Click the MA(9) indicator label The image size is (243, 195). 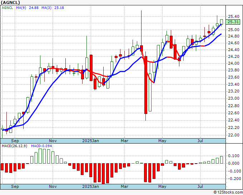click(x=21, y=8)
